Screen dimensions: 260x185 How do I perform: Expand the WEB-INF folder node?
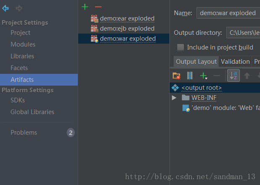[x=174, y=98]
